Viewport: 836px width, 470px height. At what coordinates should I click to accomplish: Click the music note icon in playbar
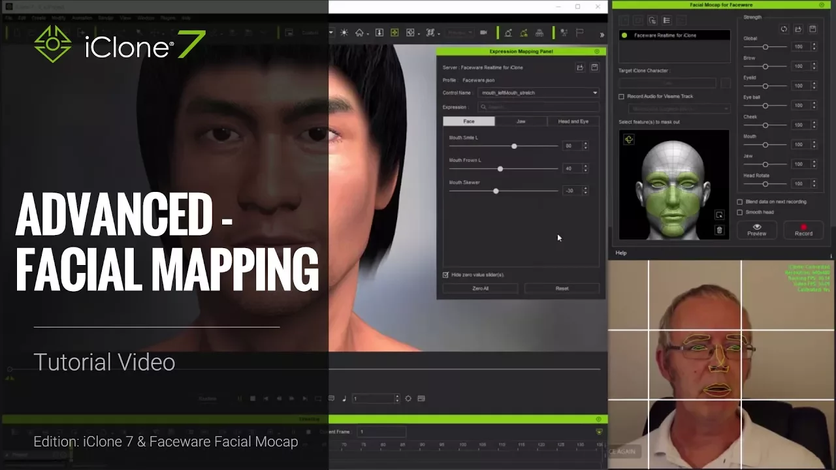[344, 398]
